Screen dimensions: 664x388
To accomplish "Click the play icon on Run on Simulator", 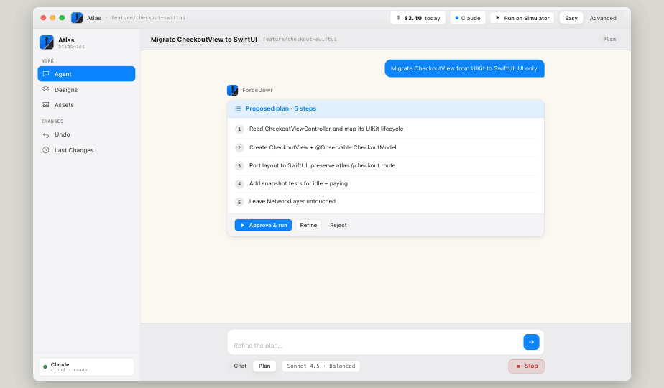I will [497, 18].
